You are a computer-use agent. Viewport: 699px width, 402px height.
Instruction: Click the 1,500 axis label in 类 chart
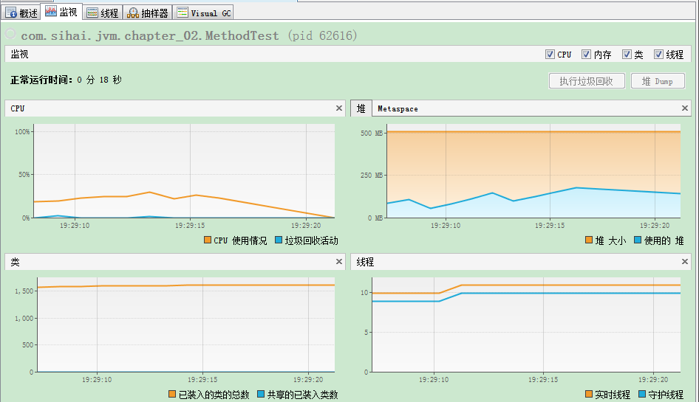pos(24,291)
